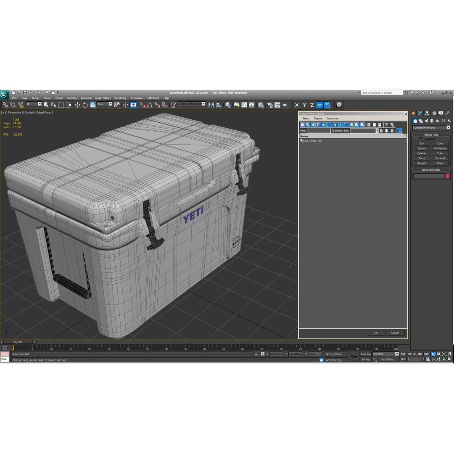
Task: Click the Align tool
Action: [219, 105]
